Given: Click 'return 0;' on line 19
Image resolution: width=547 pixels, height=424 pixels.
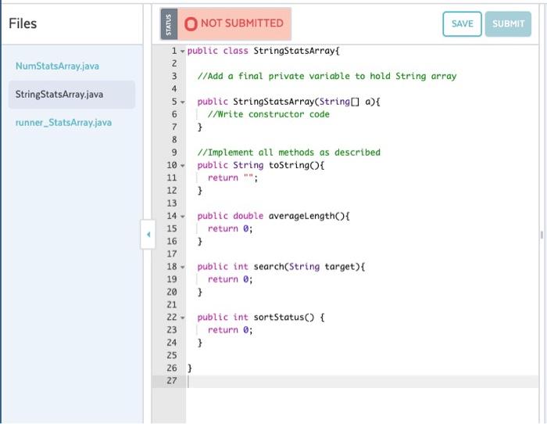Looking at the screenshot, I should click(x=230, y=279).
